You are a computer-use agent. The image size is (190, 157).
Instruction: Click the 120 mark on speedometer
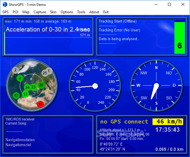click(x=95, y=68)
